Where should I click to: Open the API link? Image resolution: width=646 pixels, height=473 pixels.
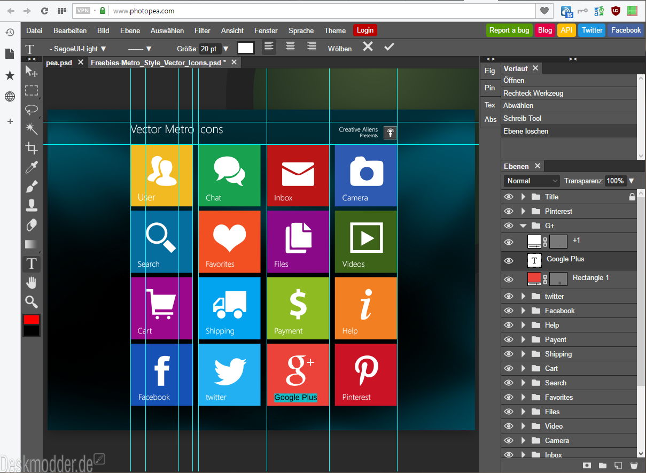[566, 30]
